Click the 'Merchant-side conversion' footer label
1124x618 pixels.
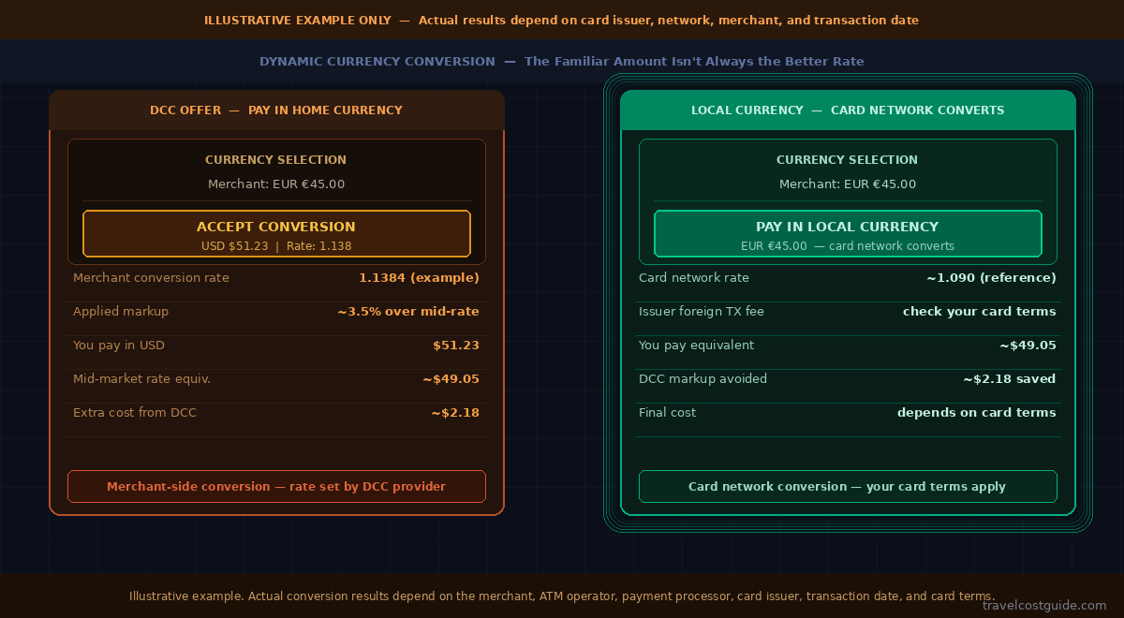point(276,487)
